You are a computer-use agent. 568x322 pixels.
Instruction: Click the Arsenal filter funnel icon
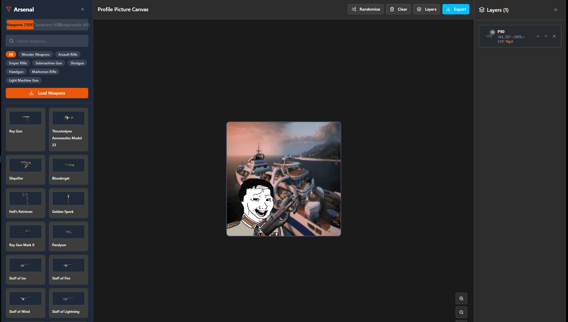pyautogui.click(x=9, y=9)
